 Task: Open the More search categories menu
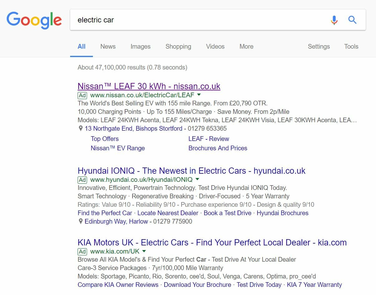[x=246, y=46]
